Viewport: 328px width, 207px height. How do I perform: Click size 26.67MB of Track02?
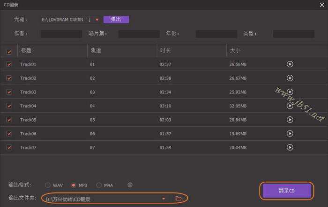point(238,78)
